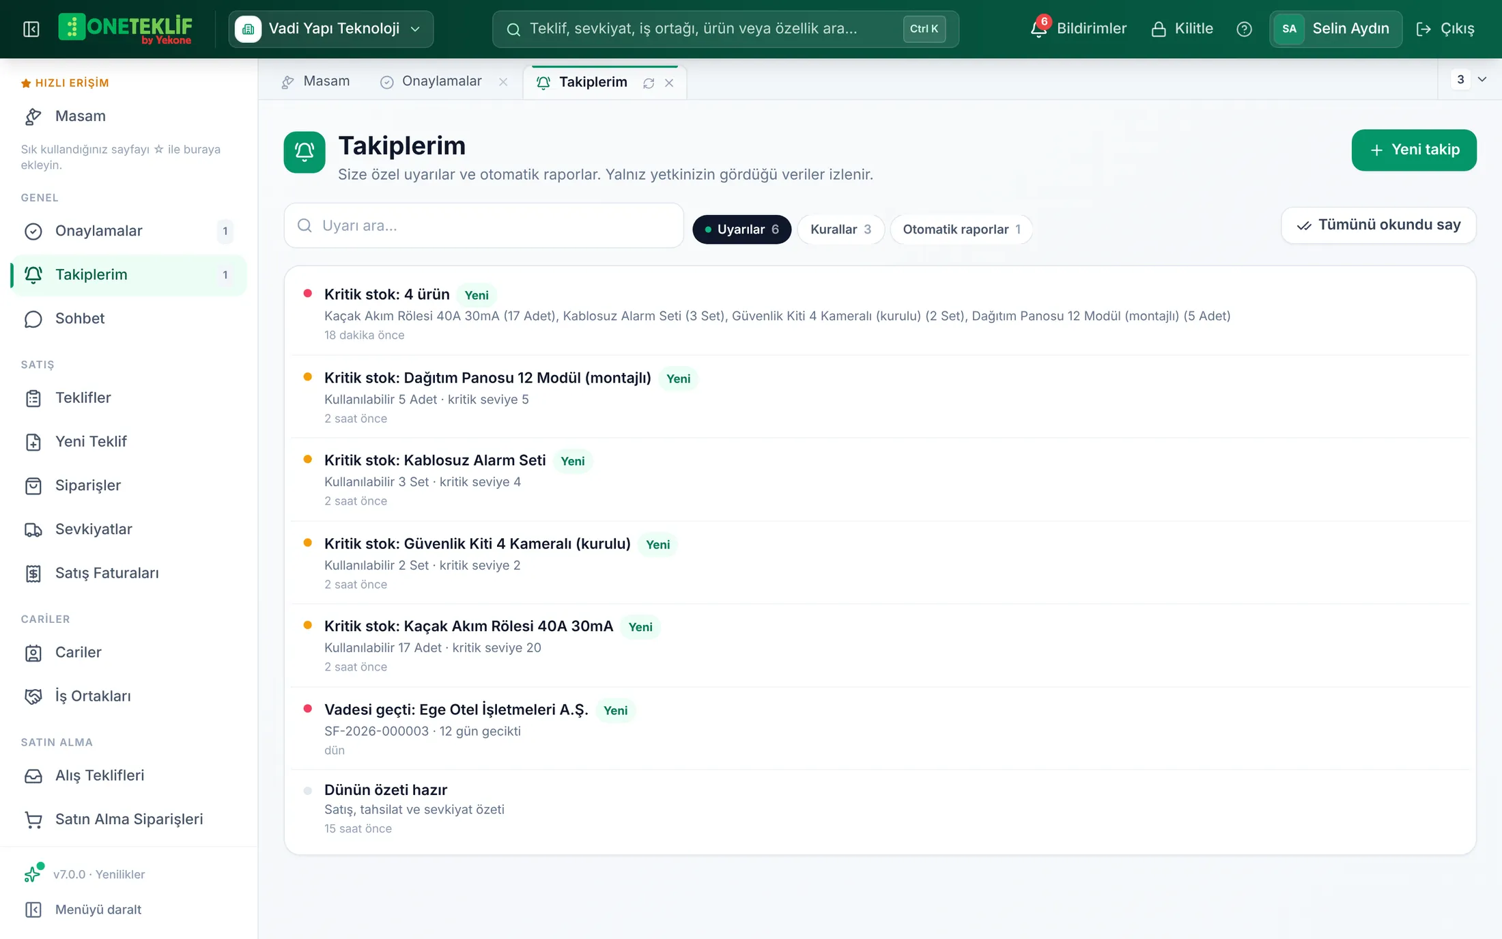Open the Bildirimler bell icon
Viewport: 1502px width, 939px height.
[x=1039, y=28]
